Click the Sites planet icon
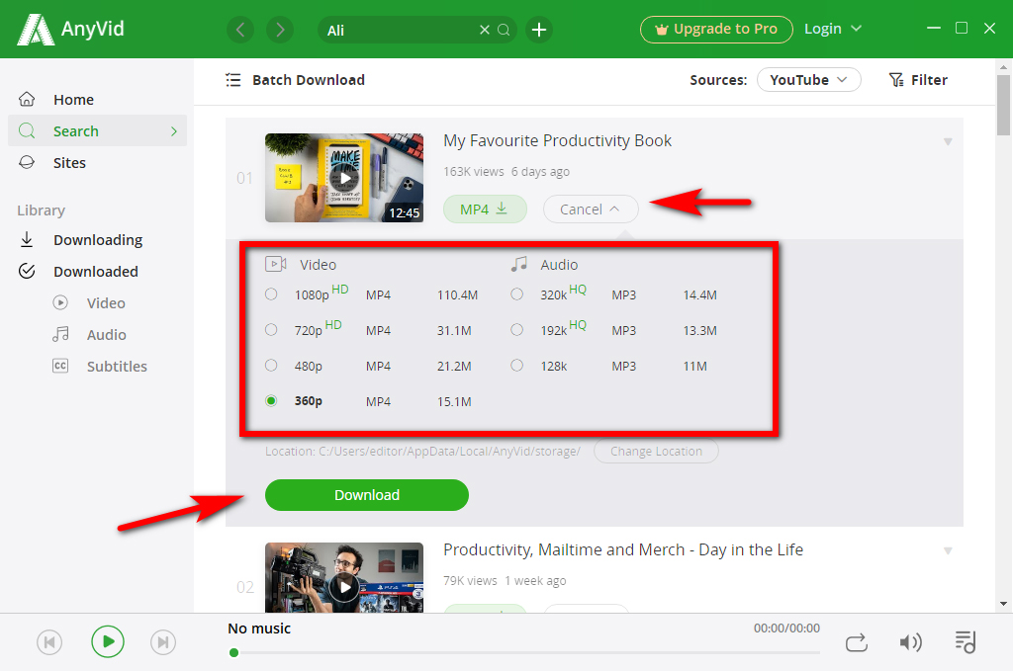 (x=27, y=162)
